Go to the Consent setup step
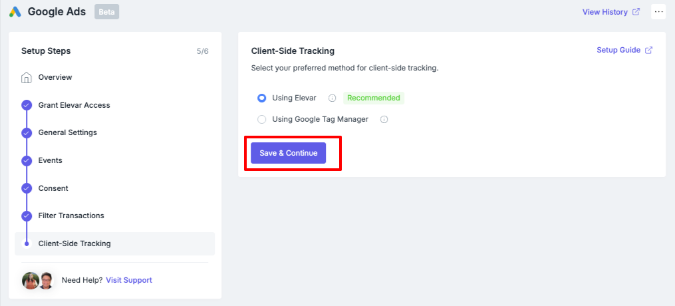675x306 pixels. (x=53, y=188)
